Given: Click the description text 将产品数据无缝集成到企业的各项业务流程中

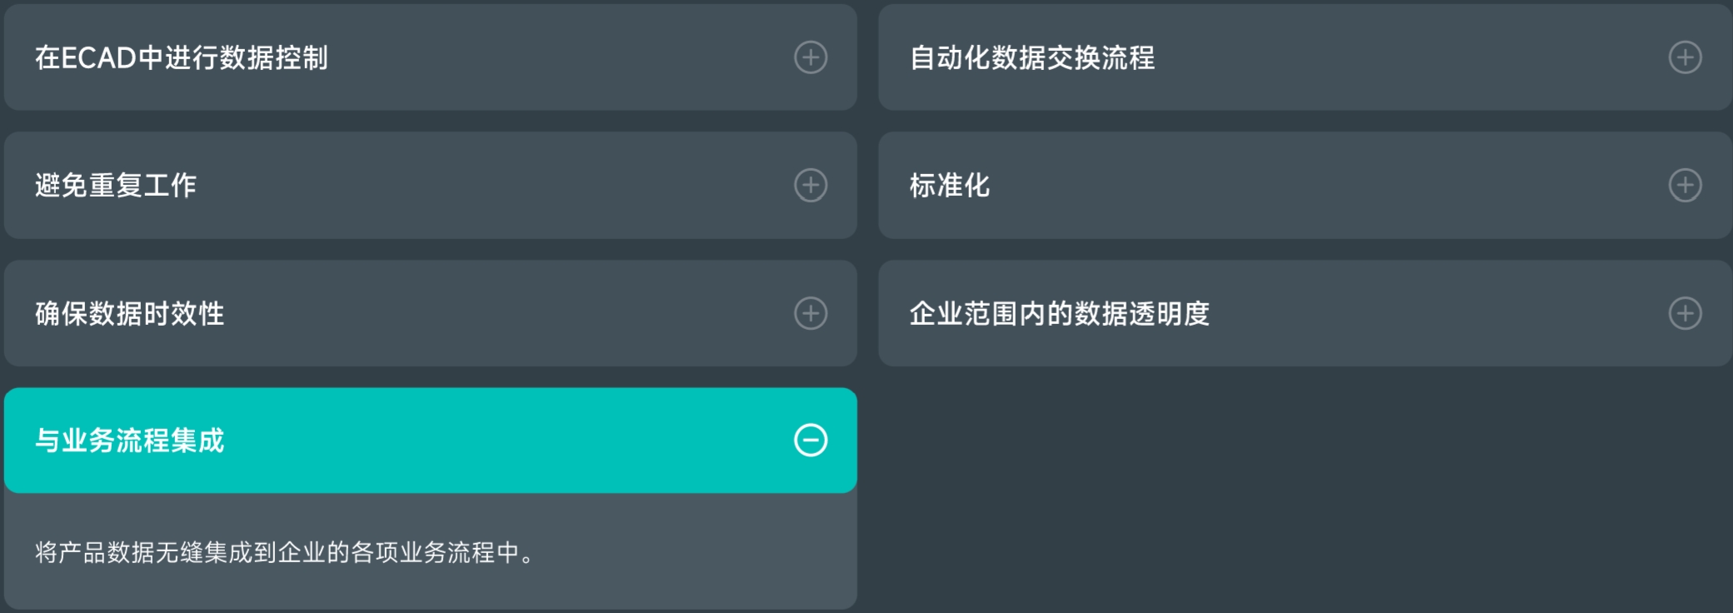Looking at the screenshot, I should point(285,552).
